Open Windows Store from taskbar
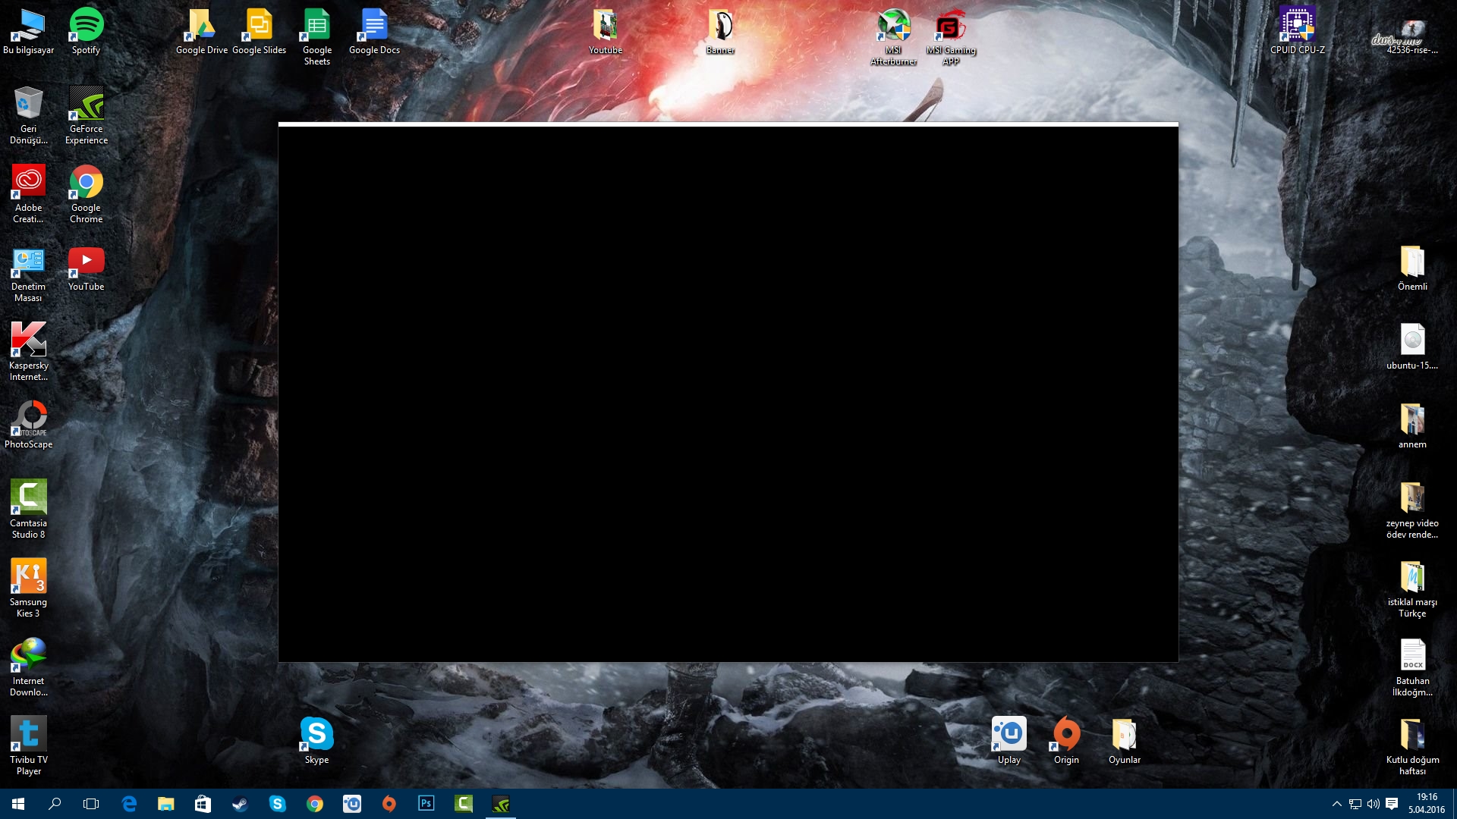This screenshot has width=1457, height=819. tap(203, 804)
